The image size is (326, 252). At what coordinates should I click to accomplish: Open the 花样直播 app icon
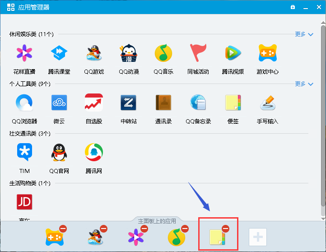[24, 54]
